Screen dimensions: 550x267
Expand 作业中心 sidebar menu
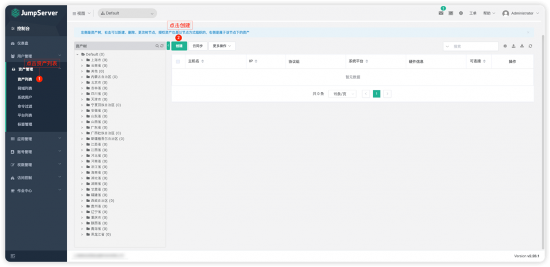click(x=36, y=191)
